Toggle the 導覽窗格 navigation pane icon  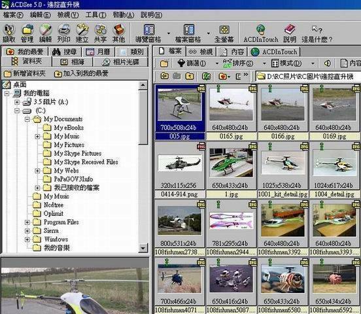tap(148, 33)
